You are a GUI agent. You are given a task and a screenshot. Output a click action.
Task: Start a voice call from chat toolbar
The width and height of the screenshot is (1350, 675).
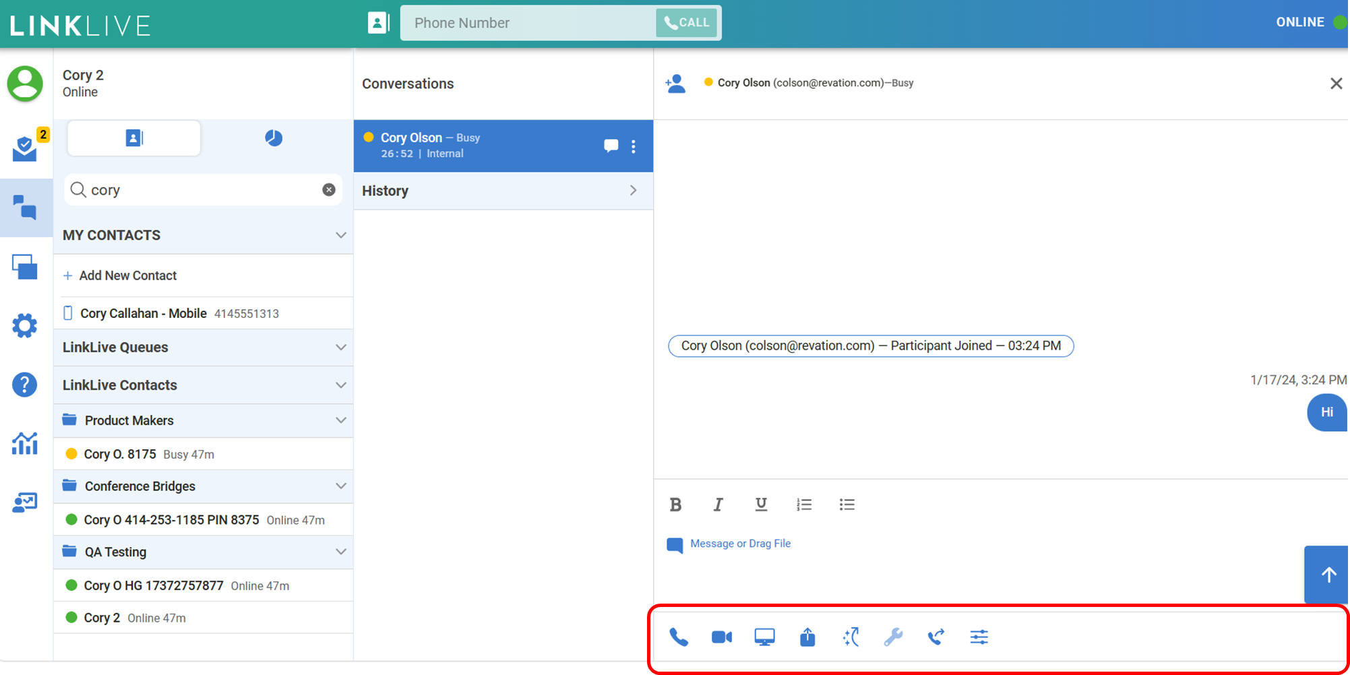678,637
